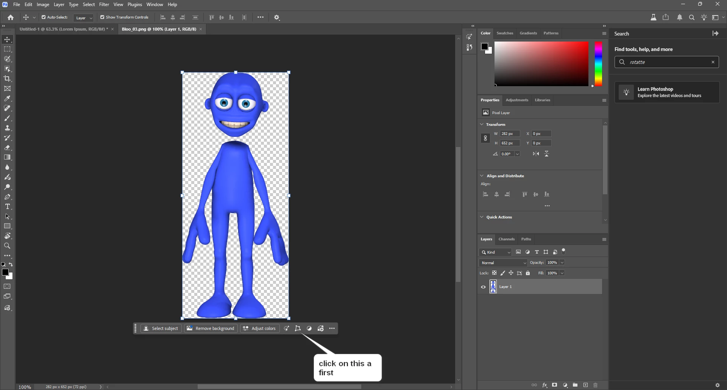The height and width of the screenshot is (390, 727).
Task: Open the Filter menu
Action: pos(104,5)
